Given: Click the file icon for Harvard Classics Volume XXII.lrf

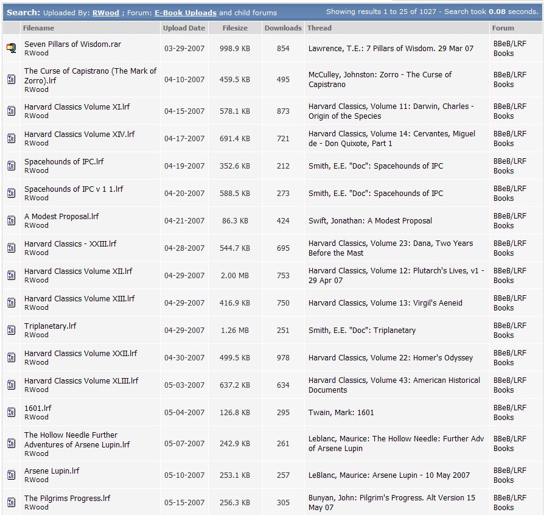Looking at the screenshot, I should pyautogui.click(x=12, y=358).
